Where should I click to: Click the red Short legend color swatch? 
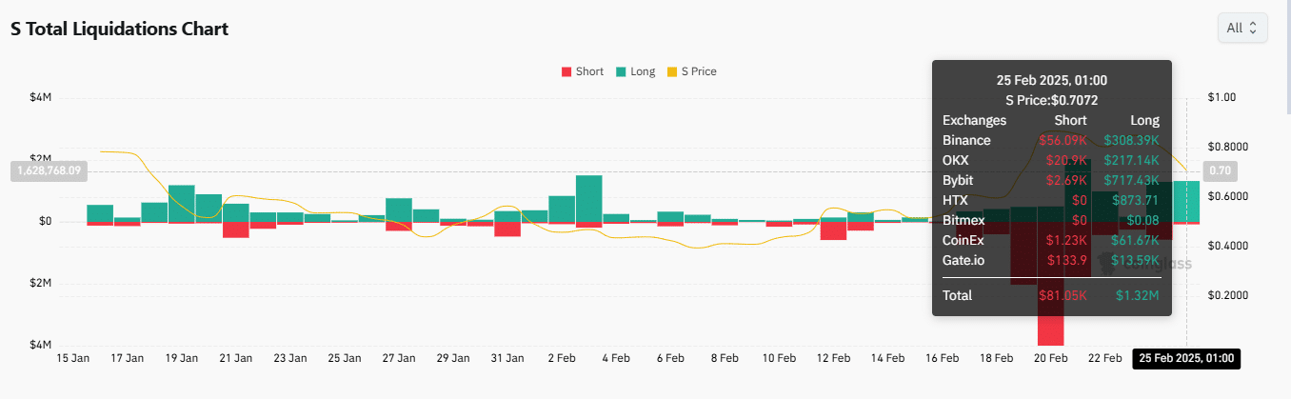point(567,71)
